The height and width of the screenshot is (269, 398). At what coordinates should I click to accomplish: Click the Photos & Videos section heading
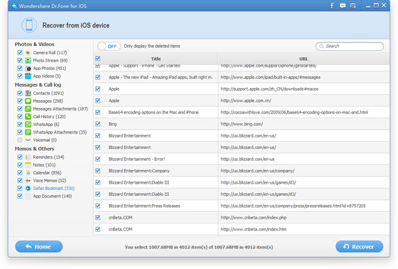[35, 44]
